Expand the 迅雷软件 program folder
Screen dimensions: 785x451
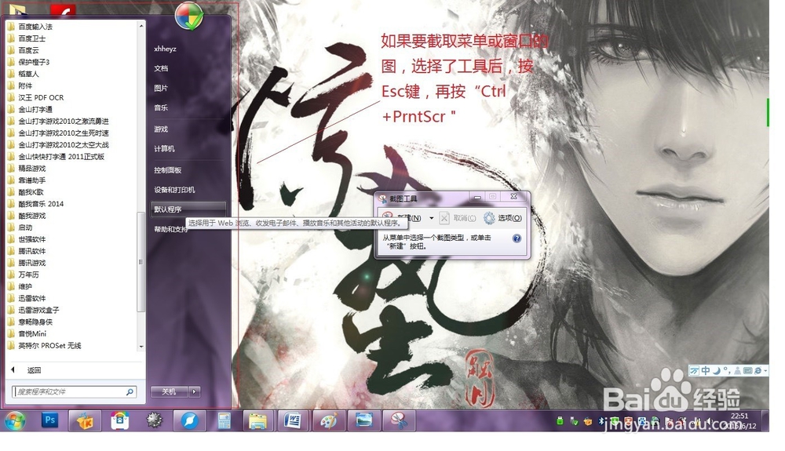point(31,298)
